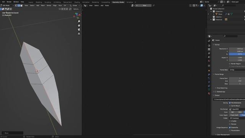Open the Node menu in node editor
Viewport: 245px width, 138px height.
pyautogui.click(x=107, y=5)
